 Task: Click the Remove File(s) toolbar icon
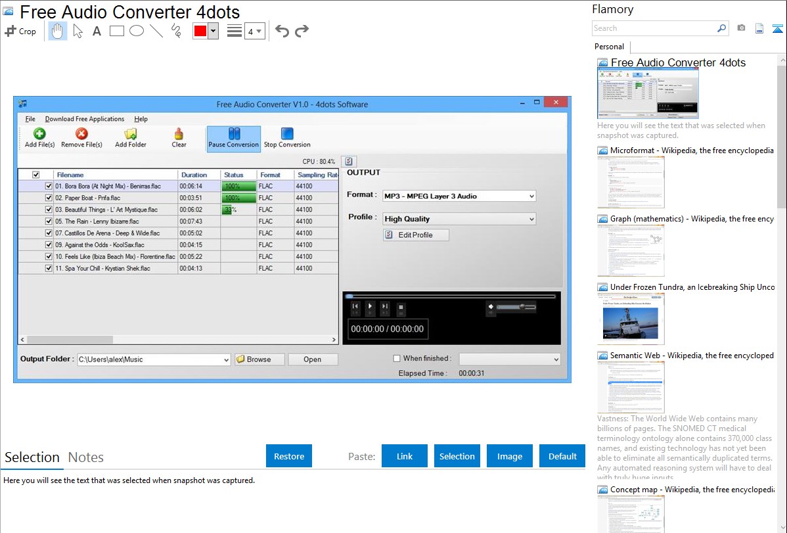click(81, 137)
